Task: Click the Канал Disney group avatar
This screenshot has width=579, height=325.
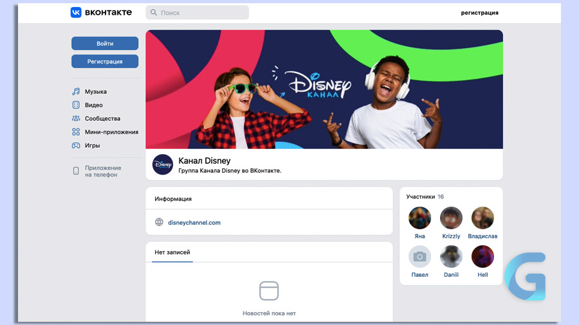Action: click(163, 164)
